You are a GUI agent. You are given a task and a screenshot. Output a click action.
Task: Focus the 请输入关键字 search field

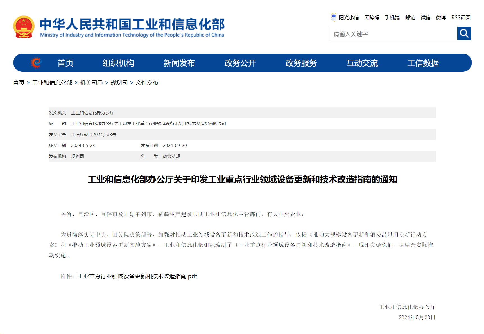pos(393,34)
